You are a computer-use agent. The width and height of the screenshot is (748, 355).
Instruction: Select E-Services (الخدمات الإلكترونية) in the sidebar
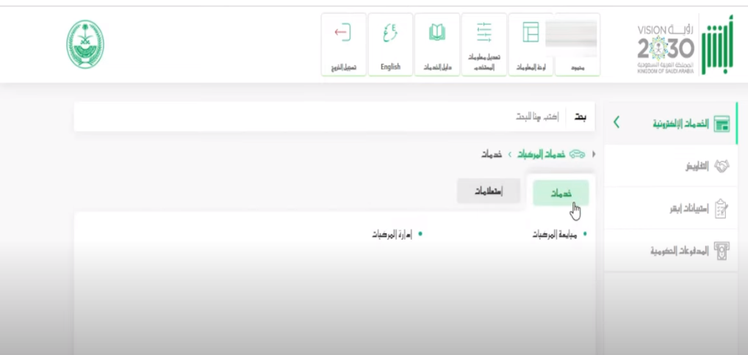pyautogui.click(x=680, y=123)
